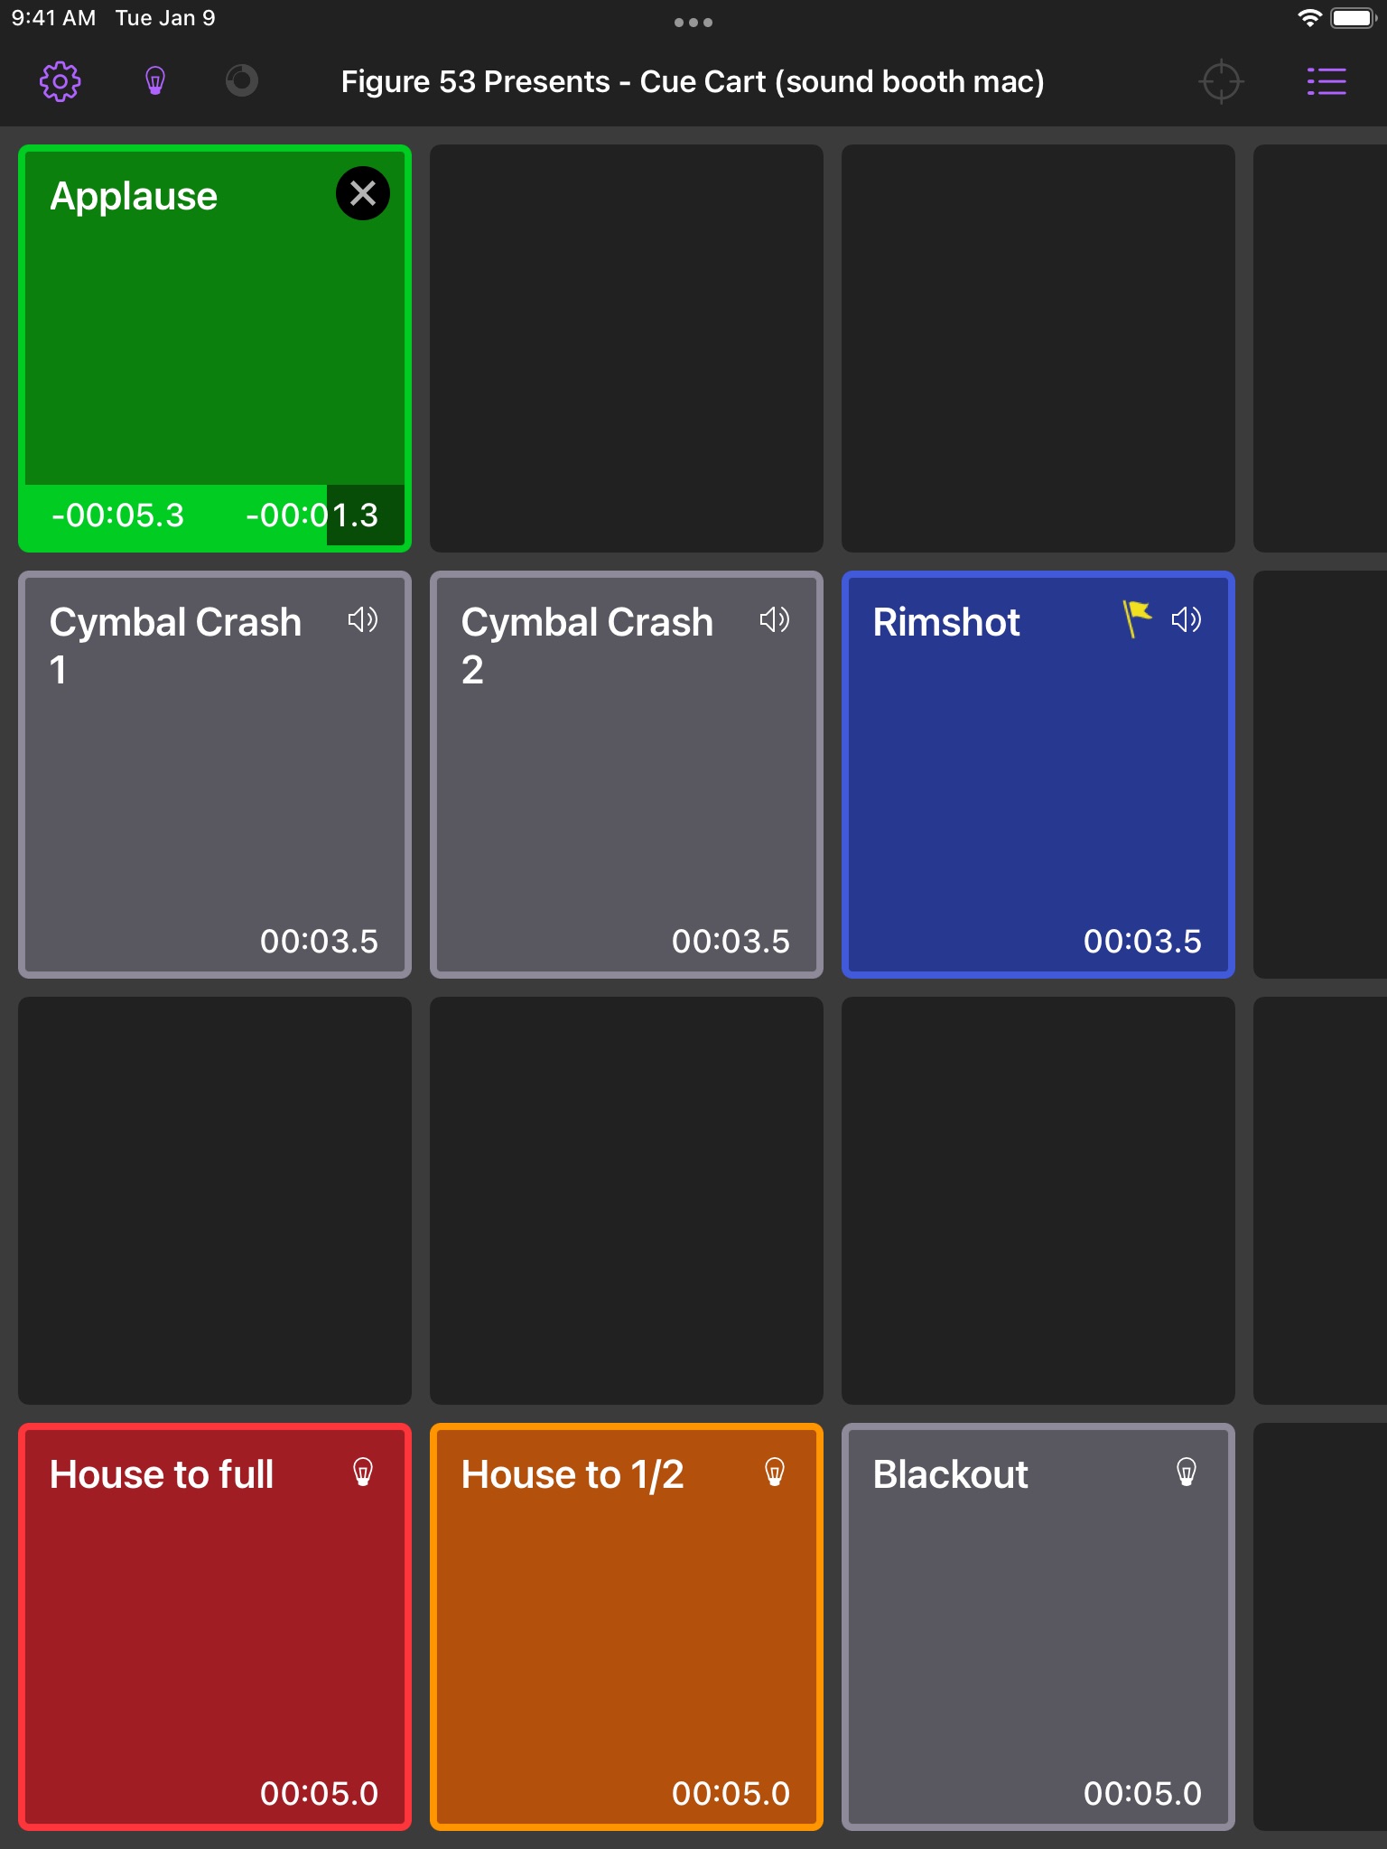Image resolution: width=1387 pixels, height=1849 pixels.
Task: Tap the Wi-Fi status icon
Action: point(1309,18)
